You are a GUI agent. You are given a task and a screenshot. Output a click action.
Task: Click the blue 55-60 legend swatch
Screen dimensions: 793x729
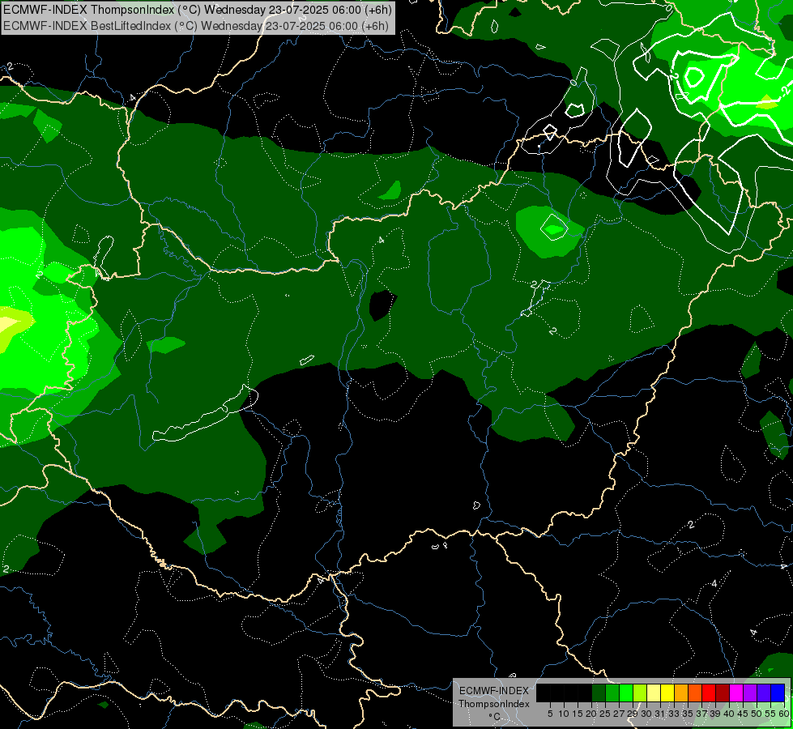point(778,693)
